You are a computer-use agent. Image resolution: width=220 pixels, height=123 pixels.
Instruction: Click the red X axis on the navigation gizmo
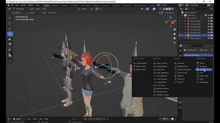tap(173, 23)
